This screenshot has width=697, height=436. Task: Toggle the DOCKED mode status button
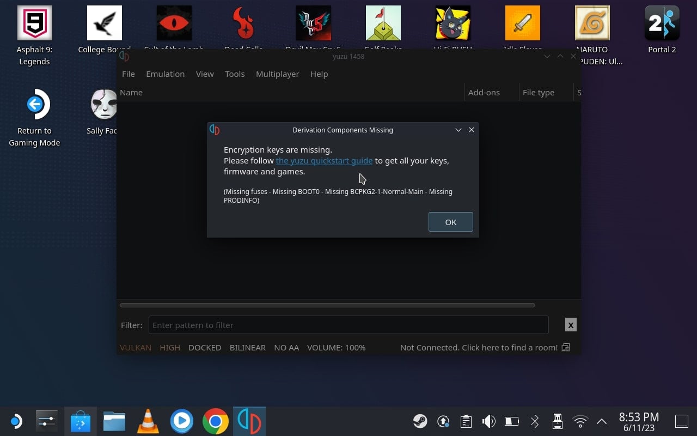pyautogui.click(x=205, y=347)
